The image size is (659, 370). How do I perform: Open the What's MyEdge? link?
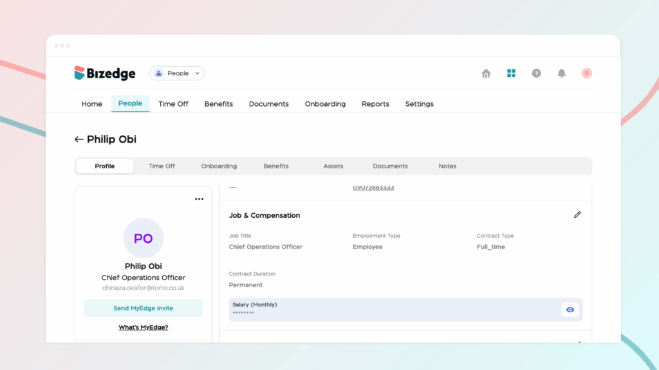pyautogui.click(x=143, y=328)
